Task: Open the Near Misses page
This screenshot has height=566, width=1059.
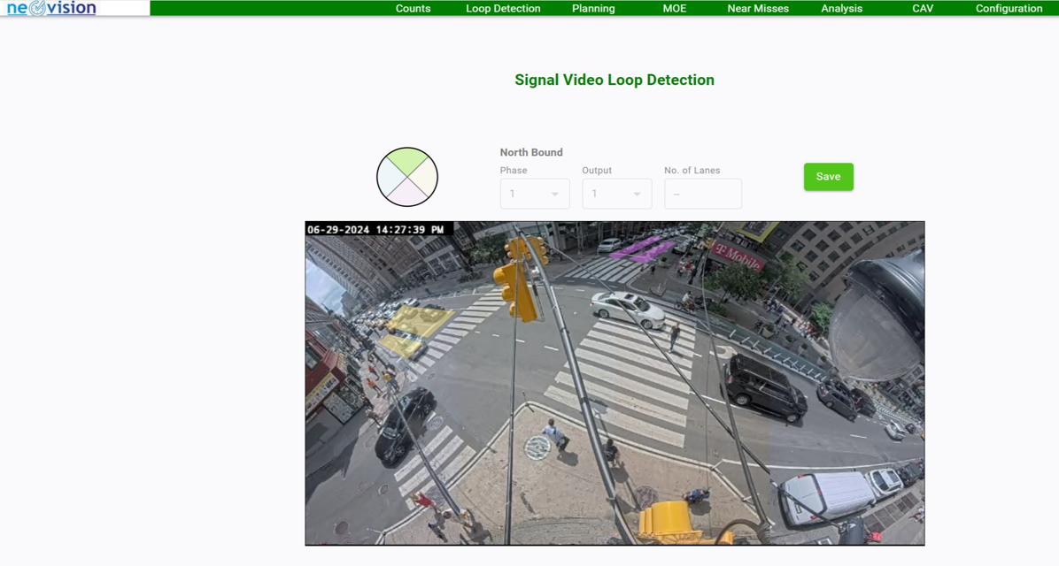Action: point(758,9)
